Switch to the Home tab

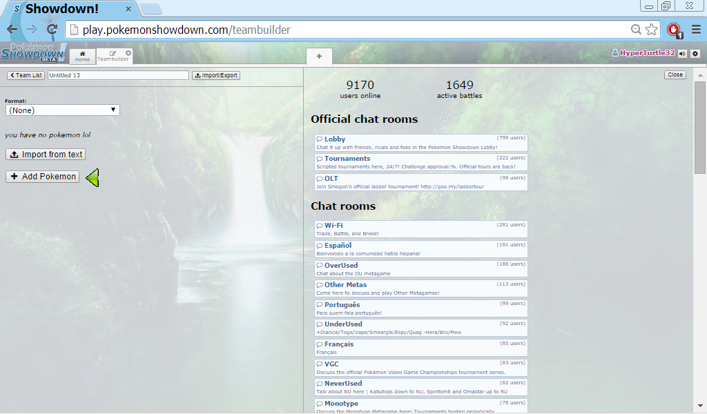(x=83, y=57)
